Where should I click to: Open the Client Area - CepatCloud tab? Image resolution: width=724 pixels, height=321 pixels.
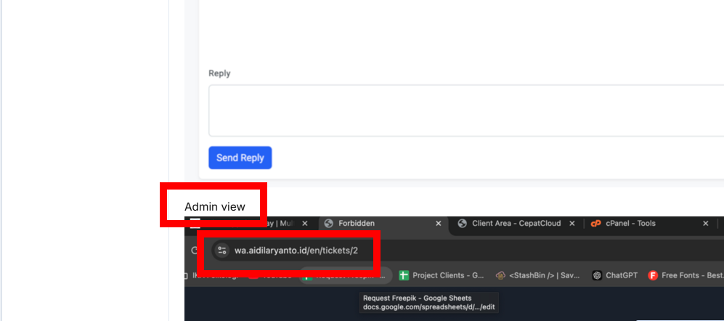tap(516, 224)
